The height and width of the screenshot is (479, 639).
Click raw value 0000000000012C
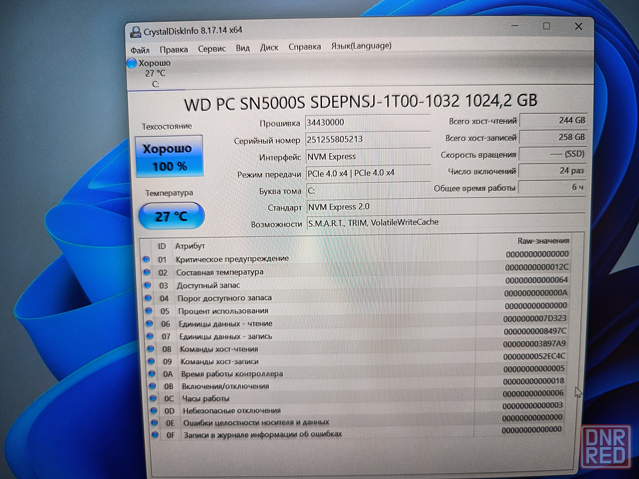pyautogui.click(x=536, y=267)
